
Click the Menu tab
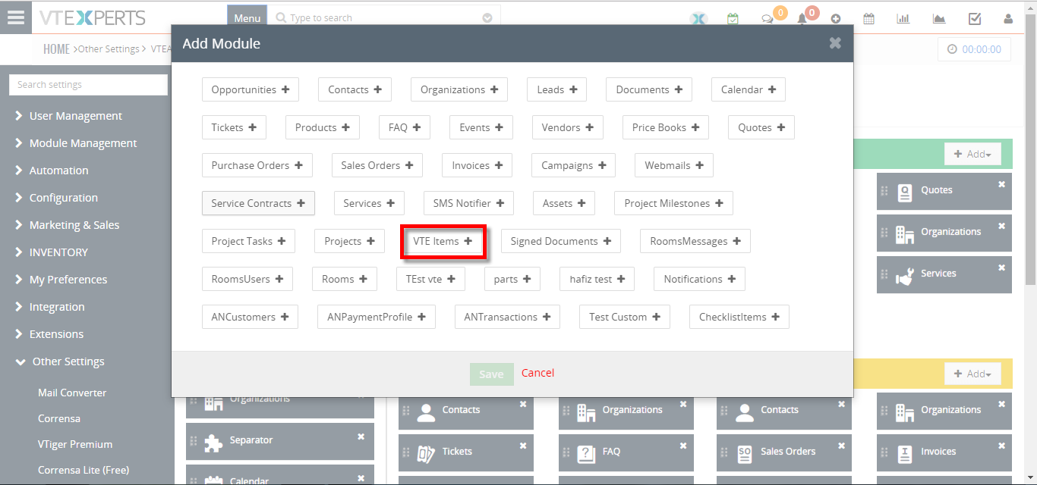pos(247,18)
